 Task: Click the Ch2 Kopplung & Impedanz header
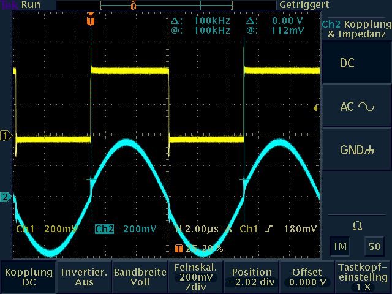[x=356, y=29]
